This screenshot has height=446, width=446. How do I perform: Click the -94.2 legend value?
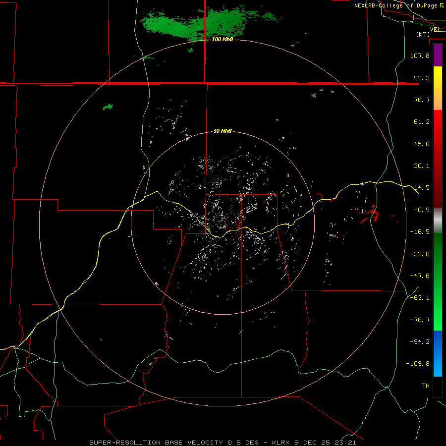[420, 342]
